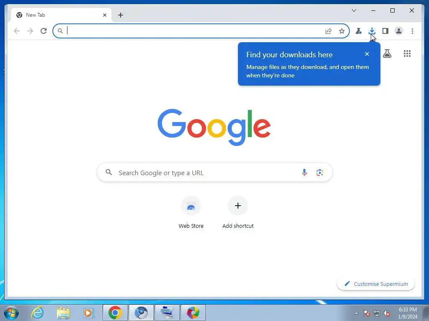Click the Google logo
429x321 pixels.
(214, 127)
